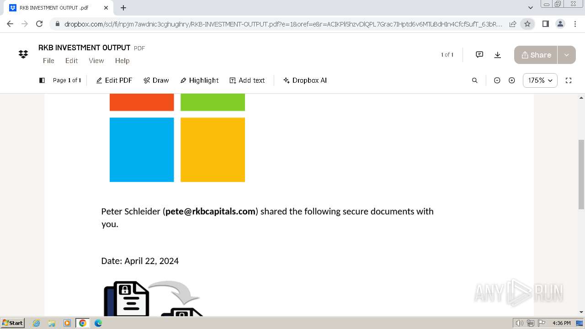Enter full screen view
Image resolution: width=585 pixels, height=329 pixels.
click(569, 80)
